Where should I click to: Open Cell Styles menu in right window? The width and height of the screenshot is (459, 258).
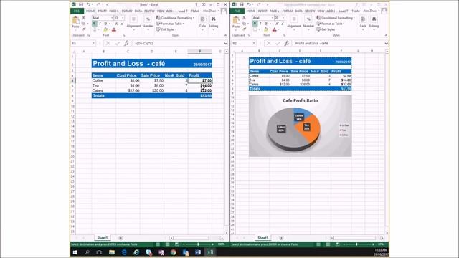327,29
